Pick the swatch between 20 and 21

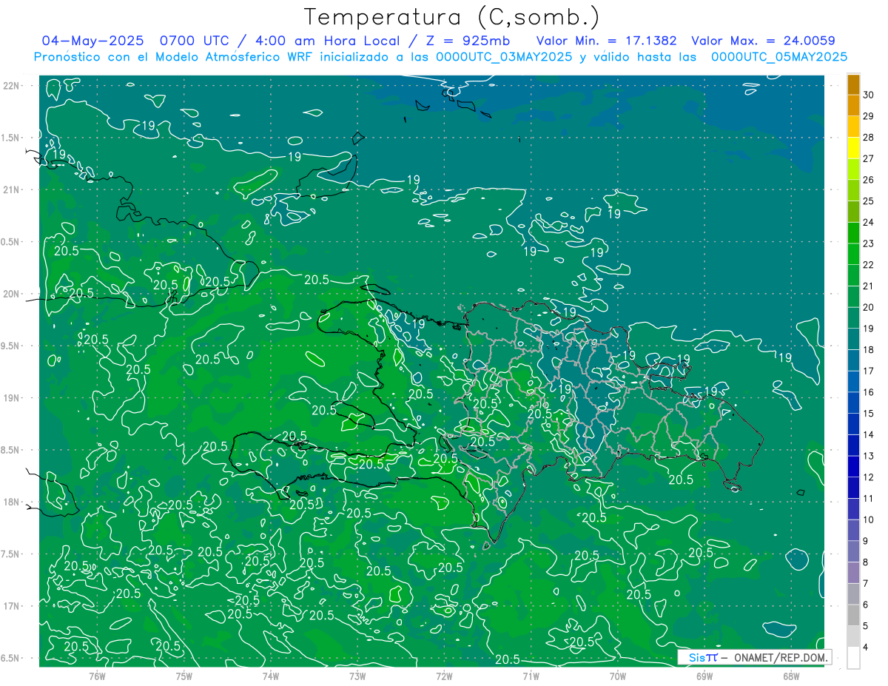853,297
